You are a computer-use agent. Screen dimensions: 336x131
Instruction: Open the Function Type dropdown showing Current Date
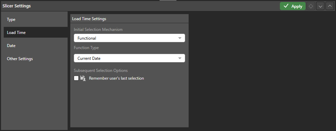click(129, 58)
